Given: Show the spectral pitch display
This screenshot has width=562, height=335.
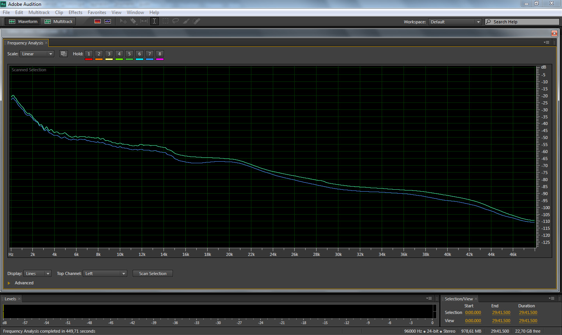Looking at the screenshot, I should 108,21.
